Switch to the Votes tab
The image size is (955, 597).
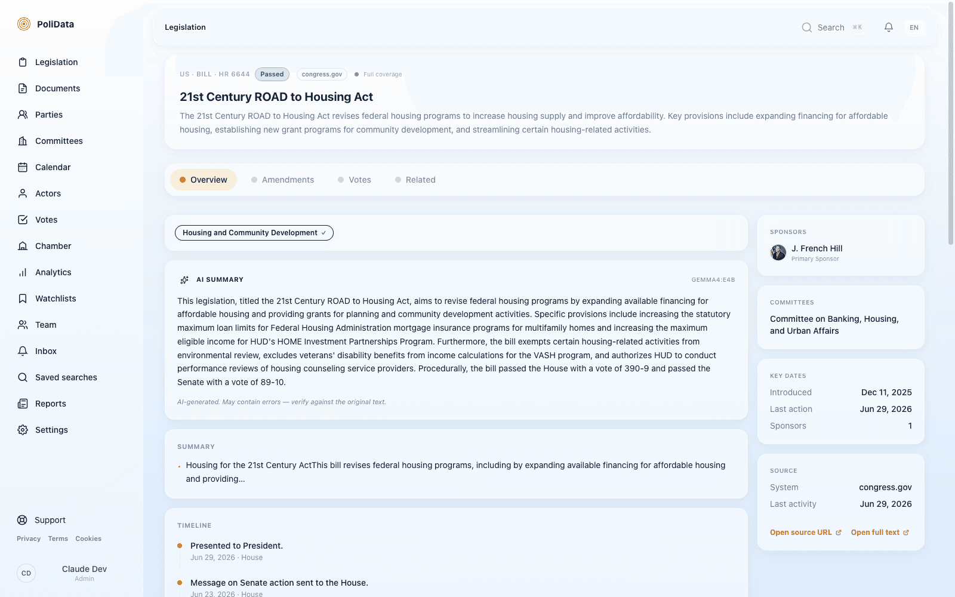click(x=355, y=180)
